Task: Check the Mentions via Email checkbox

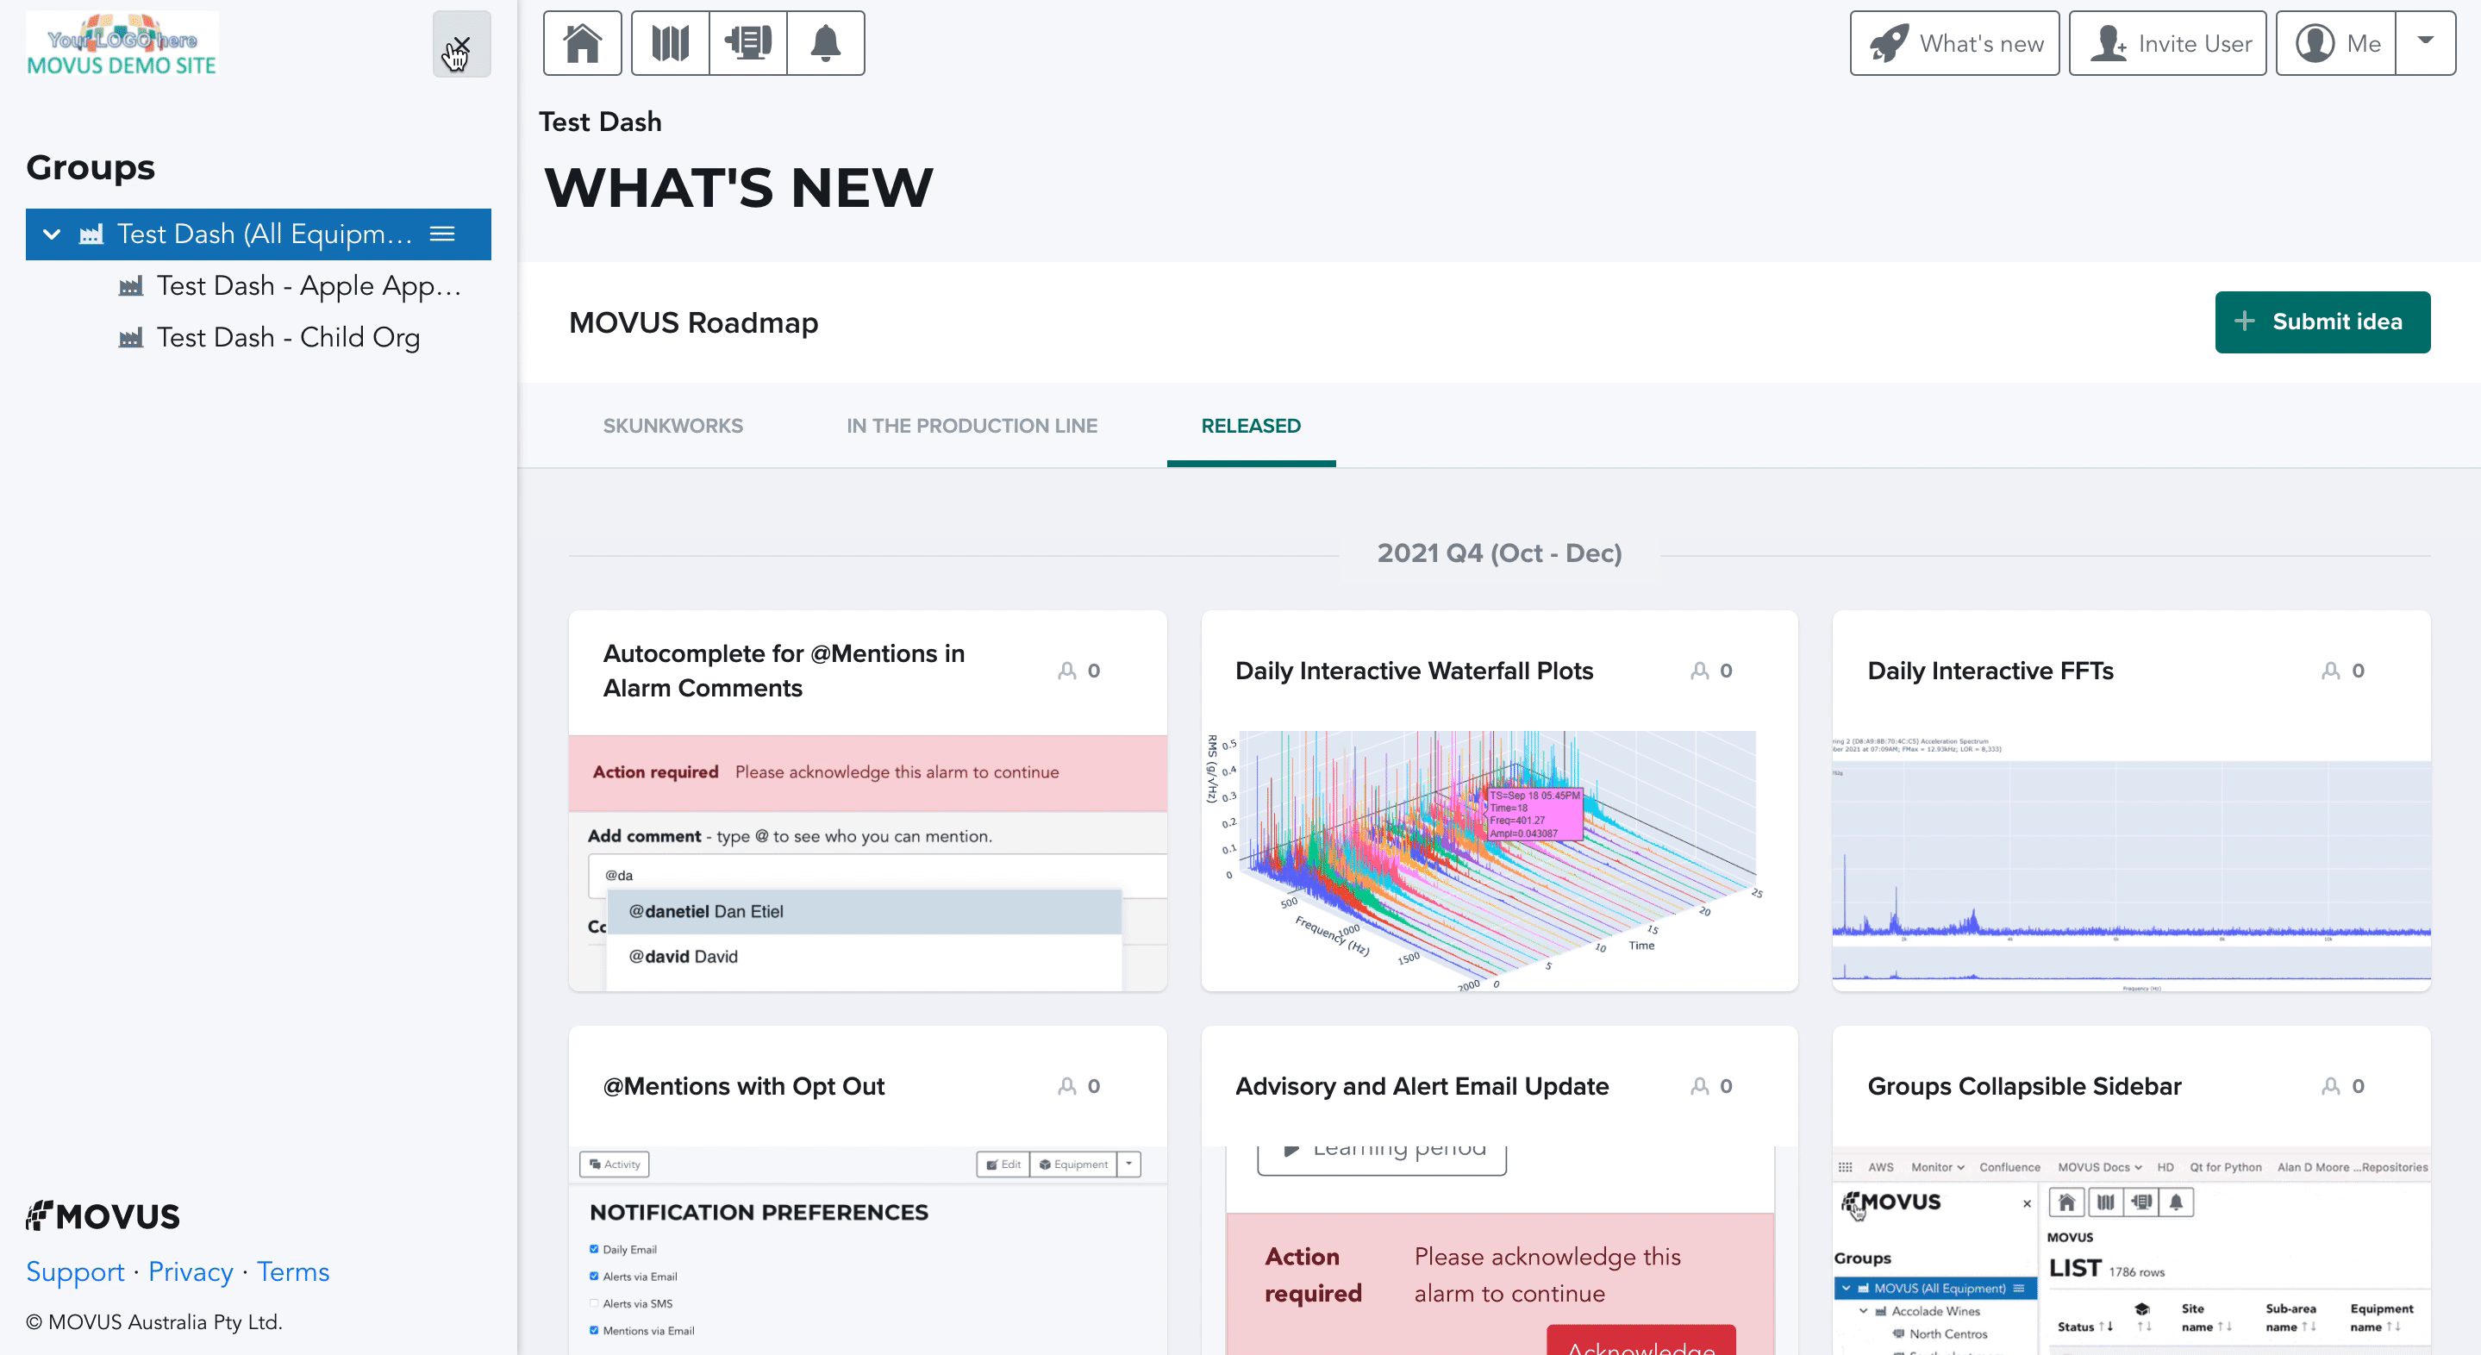Action: tap(592, 1328)
